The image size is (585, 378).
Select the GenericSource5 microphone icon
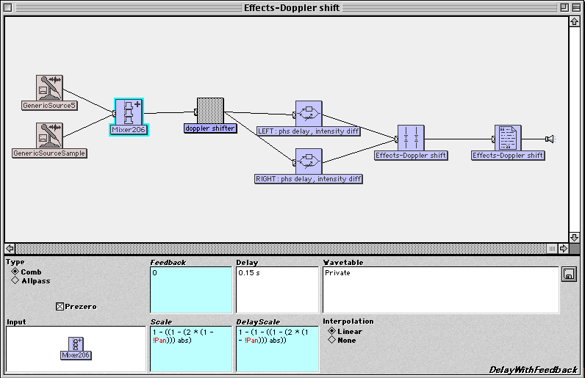click(x=49, y=88)
